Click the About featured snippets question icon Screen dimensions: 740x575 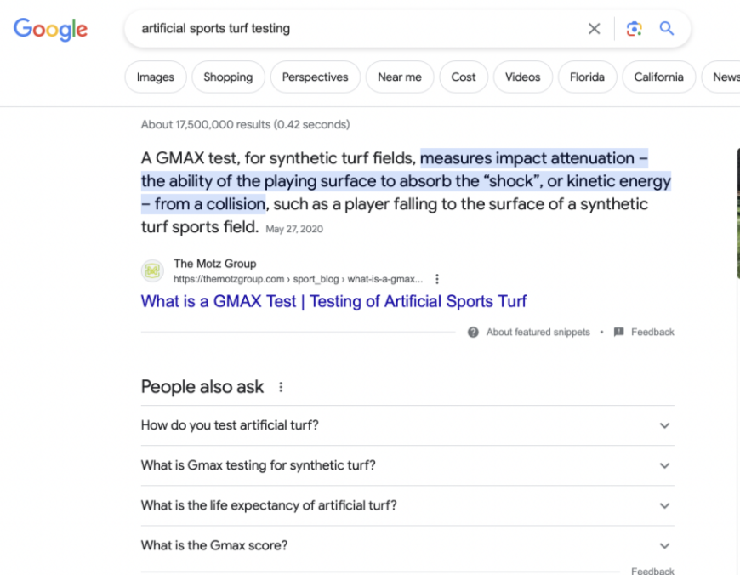pyautogui.click(x=473, y=333)
